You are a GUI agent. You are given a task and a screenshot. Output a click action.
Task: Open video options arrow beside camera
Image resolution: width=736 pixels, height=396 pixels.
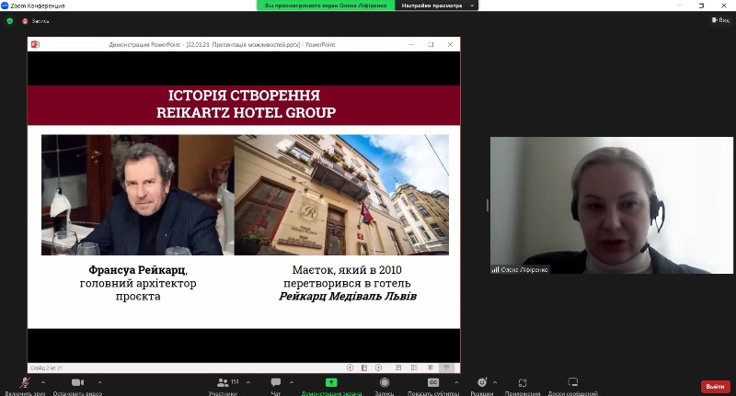pos(99,382)
